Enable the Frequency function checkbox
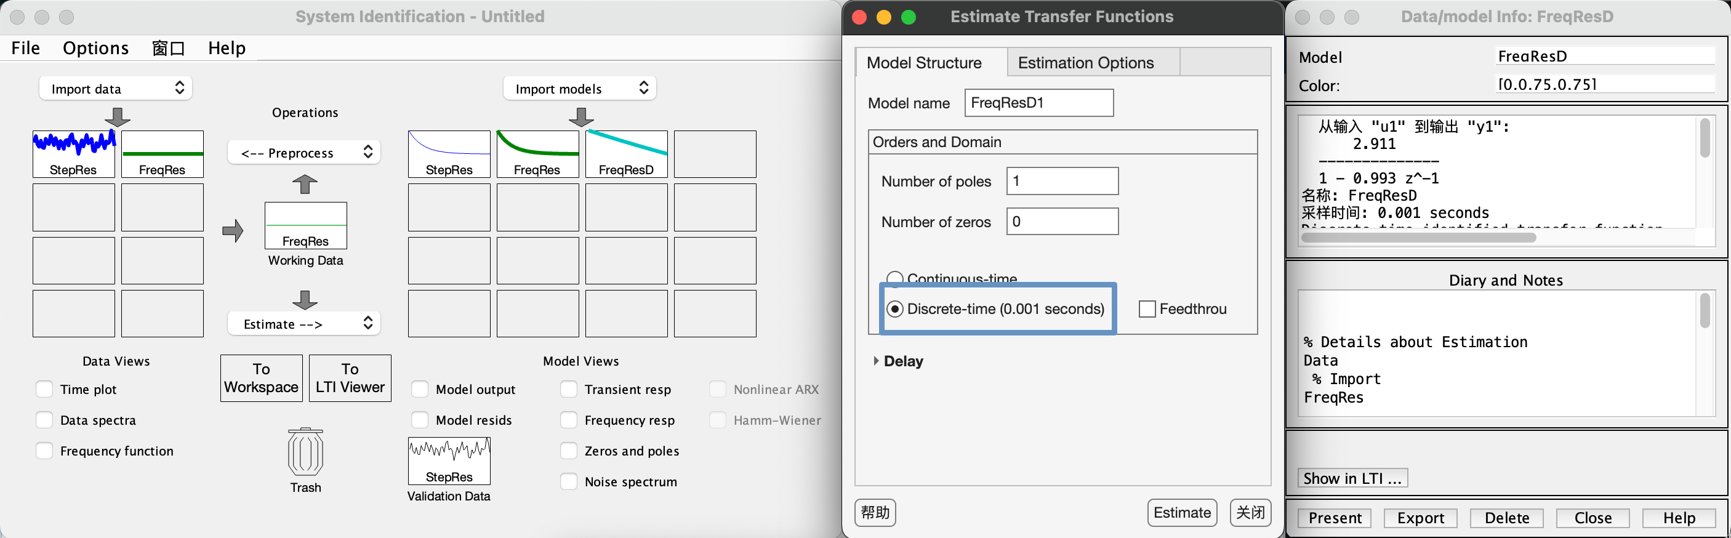Image resolution: width=1731 pixels, height=538 pixels. point(44,451)
